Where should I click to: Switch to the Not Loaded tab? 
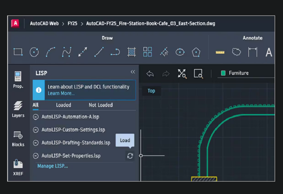coord(101,105)
